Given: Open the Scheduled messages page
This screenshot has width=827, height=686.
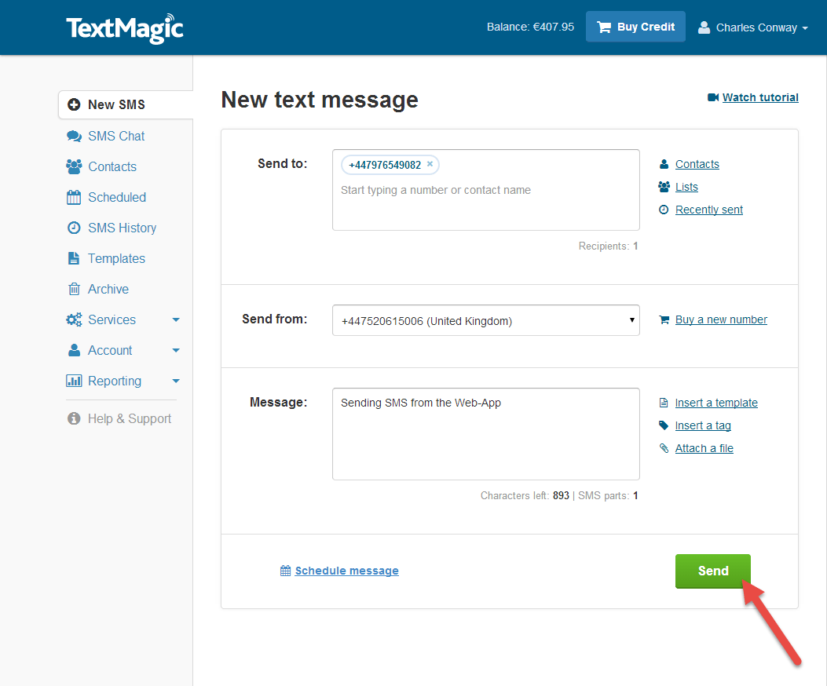Looking at the screenshot, I should (116, 197).
